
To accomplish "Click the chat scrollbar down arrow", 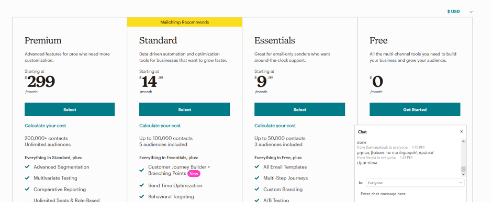I will (463, 174).
